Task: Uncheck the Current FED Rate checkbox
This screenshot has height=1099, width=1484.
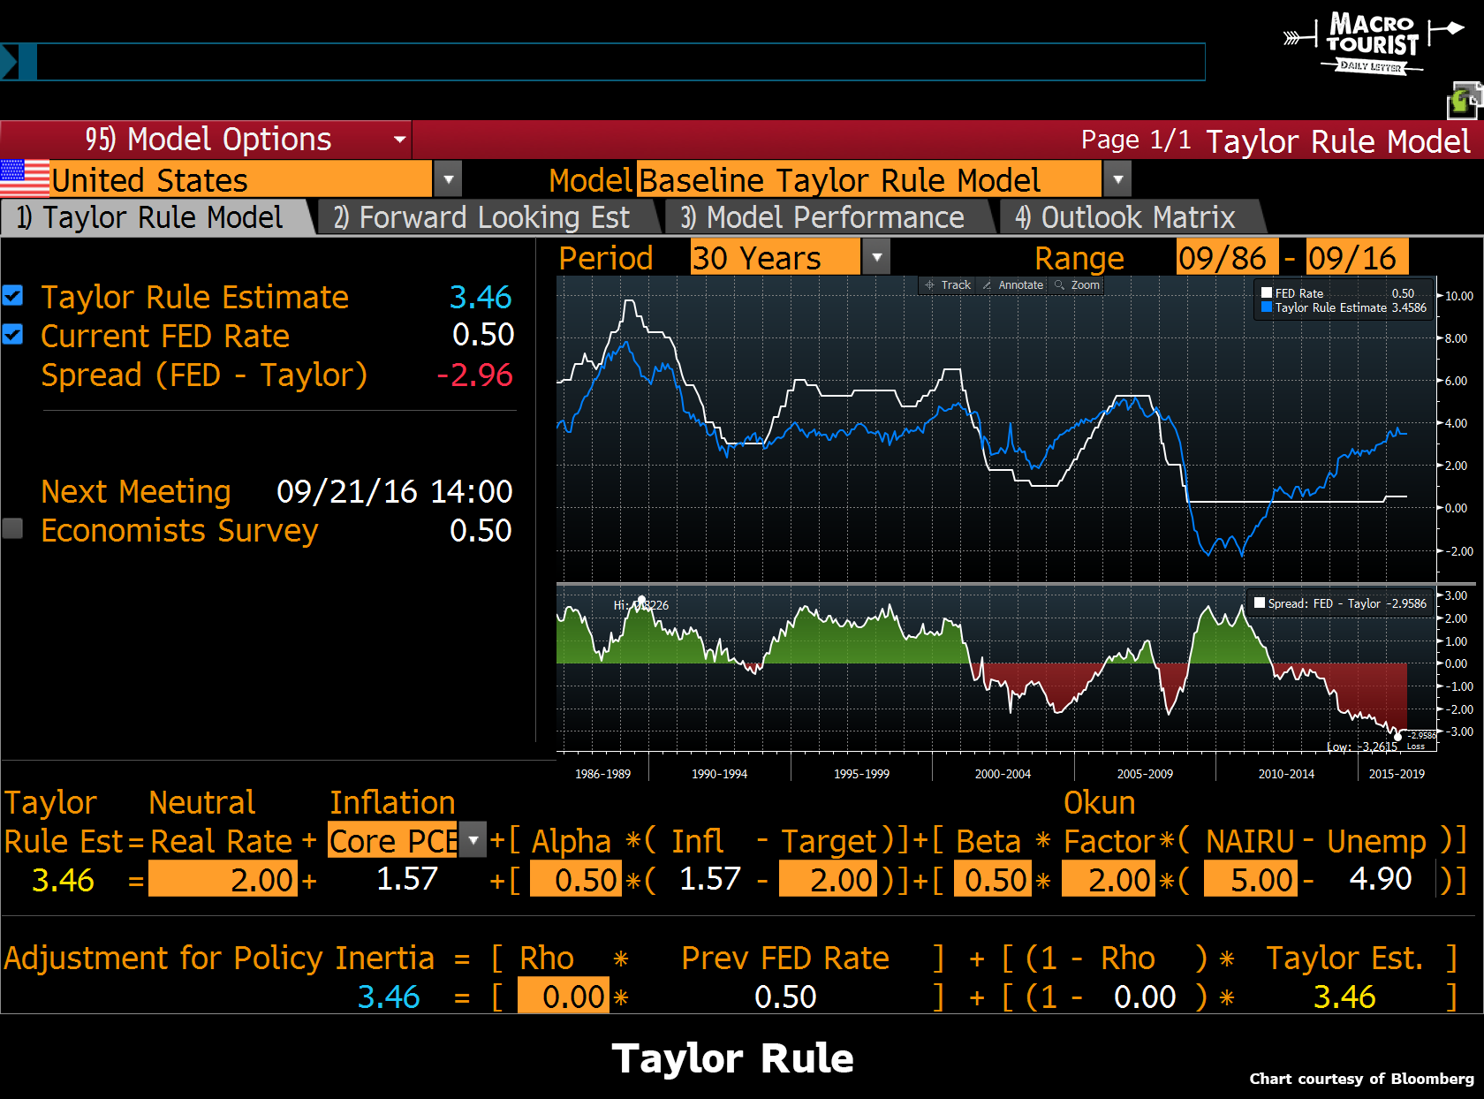Action: coord(13,335)
